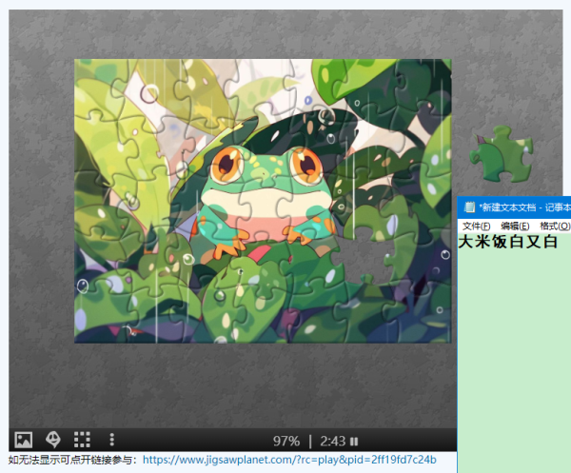Show the puzzle preview image icon
Screen dimensions: 571x473
click(24, 440)
